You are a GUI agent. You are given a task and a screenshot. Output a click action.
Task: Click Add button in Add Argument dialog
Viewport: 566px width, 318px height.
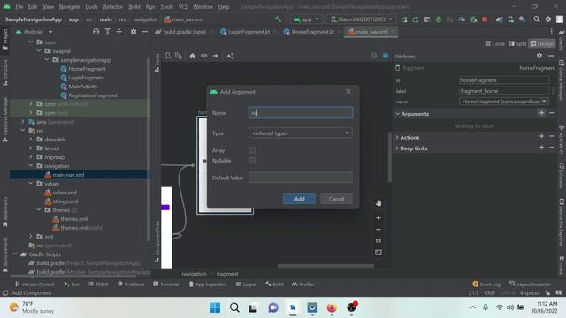point(299,199)
